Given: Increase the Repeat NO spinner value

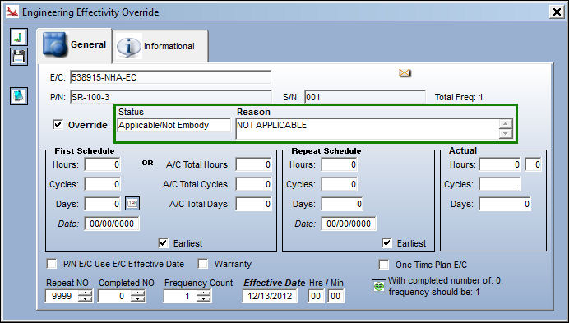Looking at the screenshot, I should coord(85,293).
